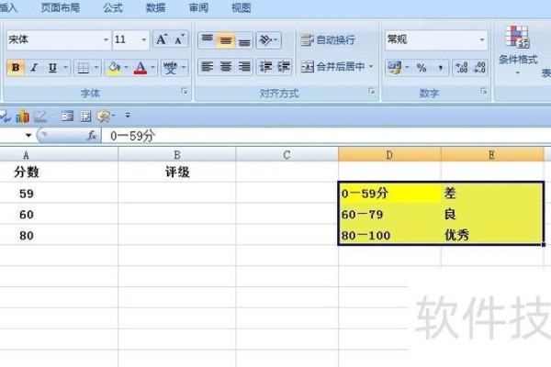Toggle middle vertical align icon
The height and width of the screenshot is (367, 551).
click(x=225, y=39)
